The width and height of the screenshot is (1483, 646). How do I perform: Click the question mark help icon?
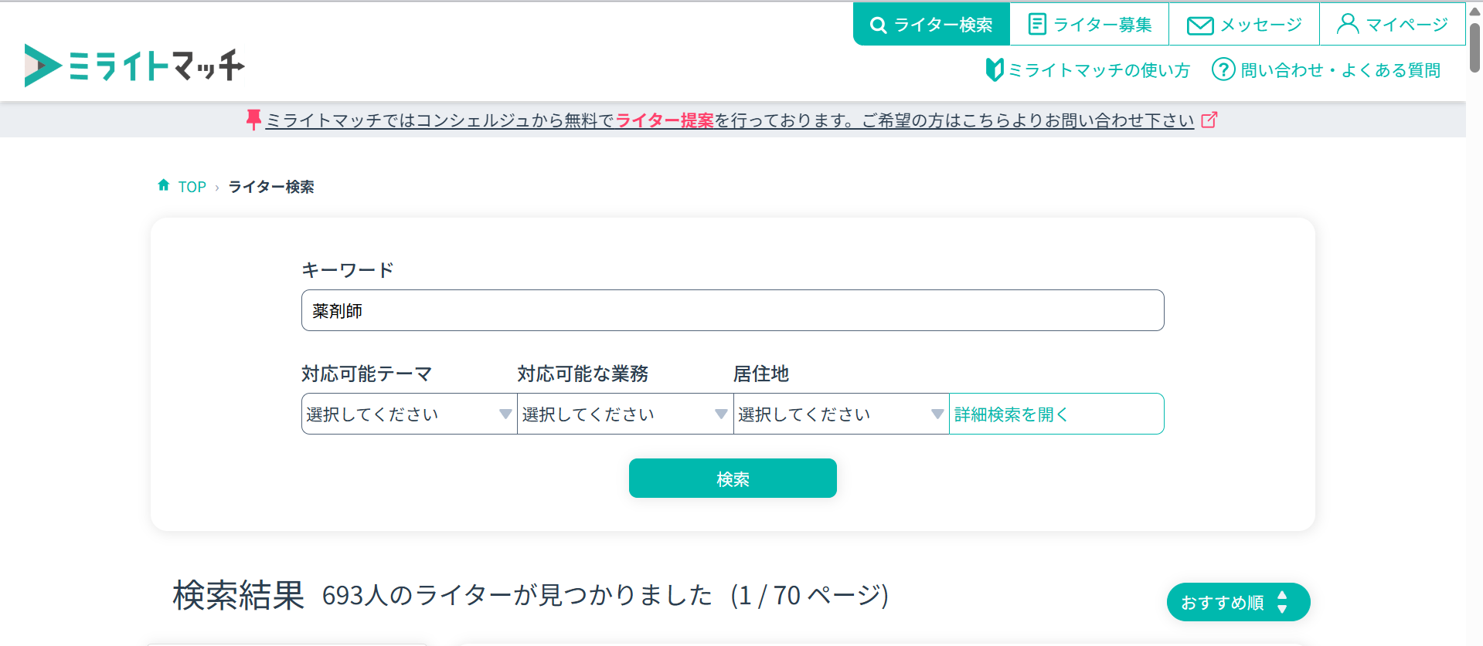(x=1223, y=69)
